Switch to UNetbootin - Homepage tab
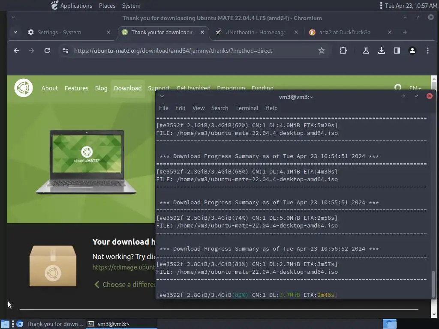Screen dimensions: 439x329 pyautogui.click(x=256, y=32)
